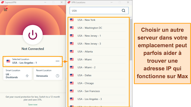
Task: Click the flag icon beside USA - Atlanta
Action: (x=72, y=51)
